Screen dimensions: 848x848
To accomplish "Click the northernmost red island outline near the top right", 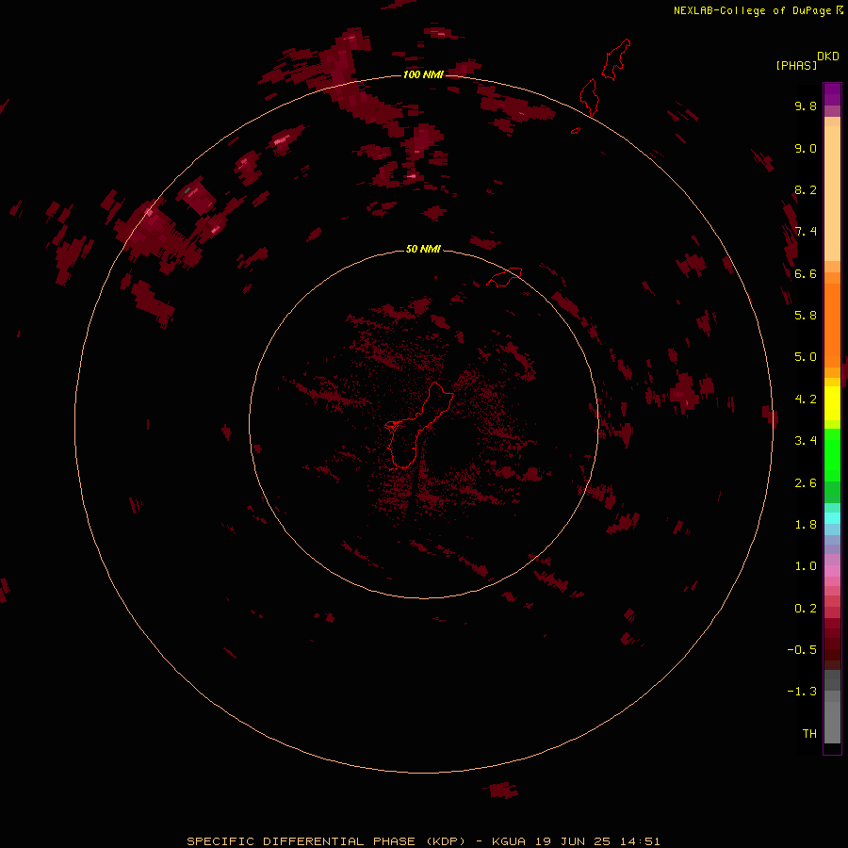I will [x=616, y=59].
